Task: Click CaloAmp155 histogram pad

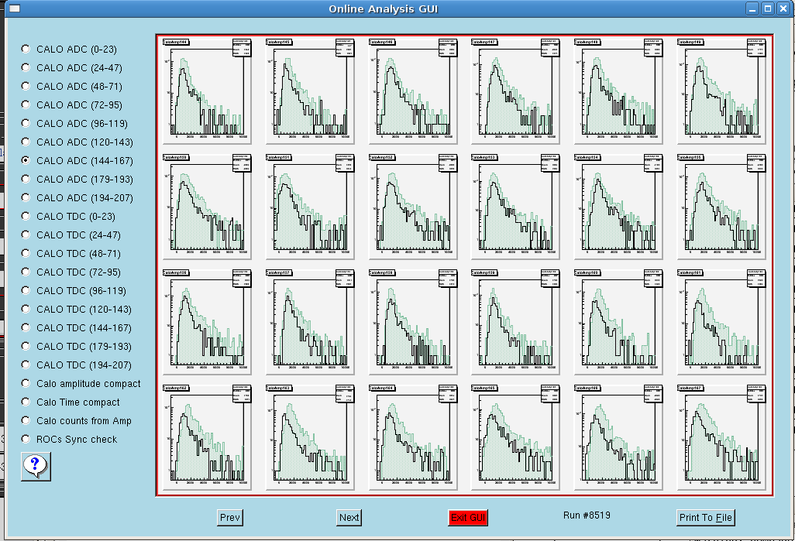Action: tap(721, 207)
